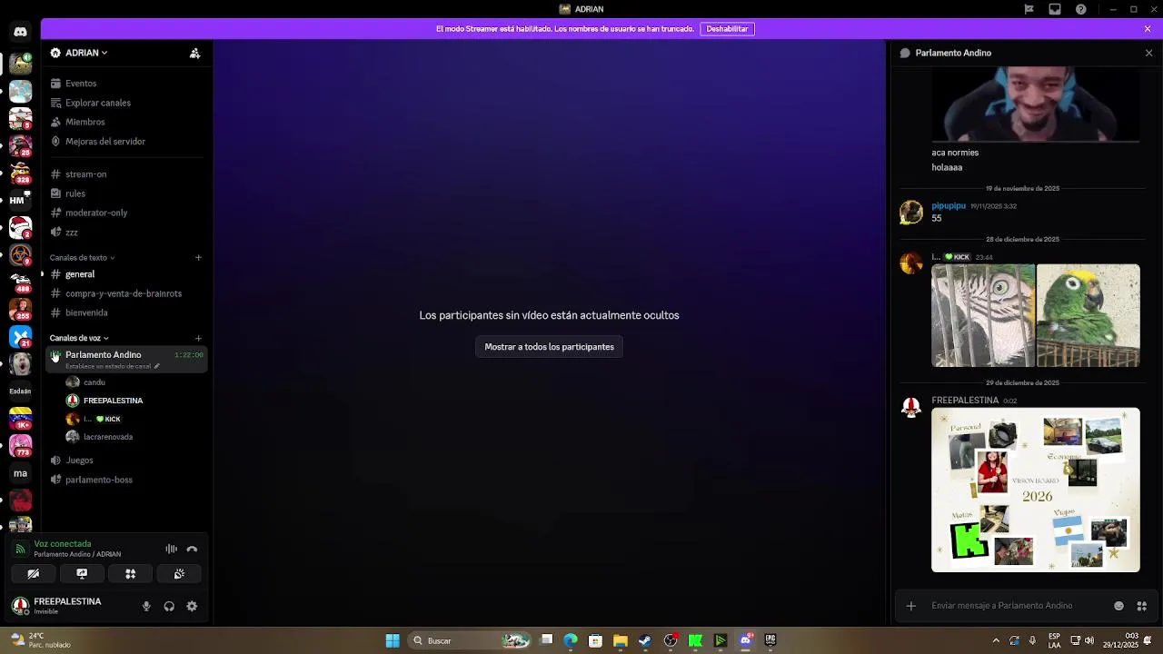Open emoji picker in chat box

pyautogui.click(x=1118, y=606)
